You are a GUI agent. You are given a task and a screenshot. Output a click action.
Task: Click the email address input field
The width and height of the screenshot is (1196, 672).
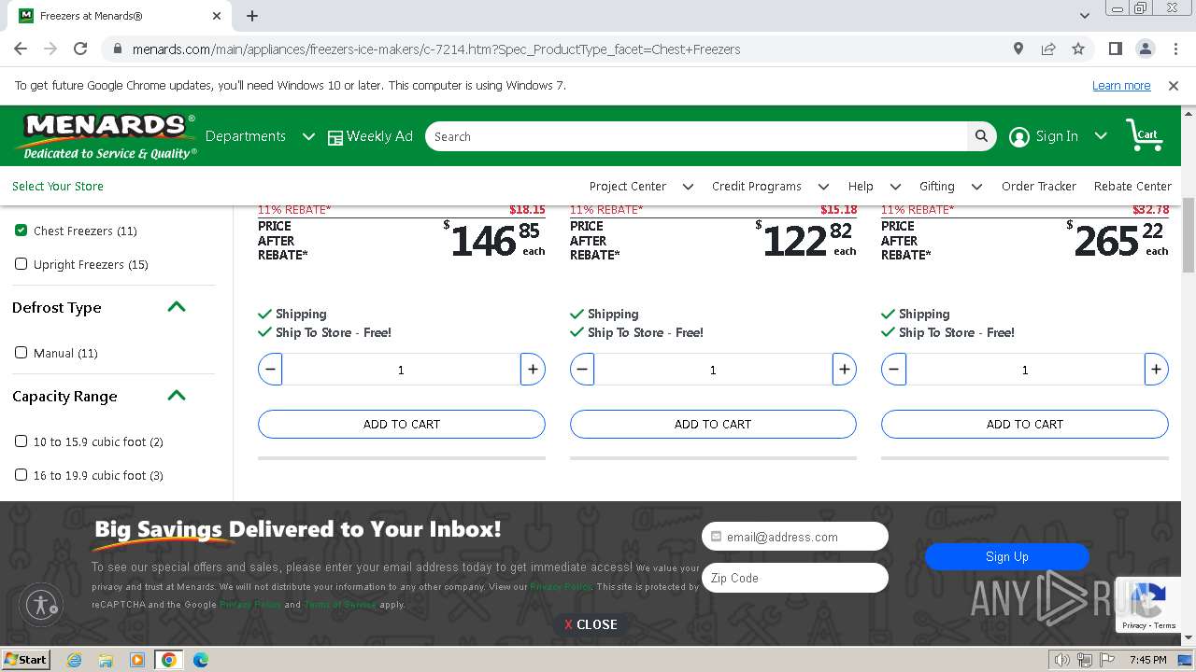pos(795,537)
